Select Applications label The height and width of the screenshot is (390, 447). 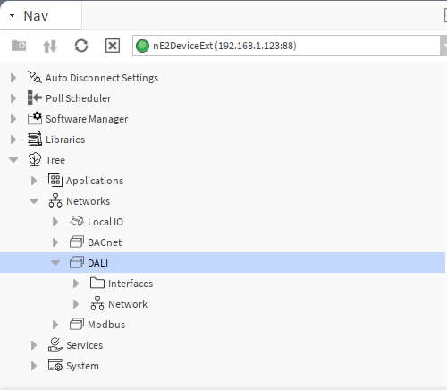[x=95, y=181]
